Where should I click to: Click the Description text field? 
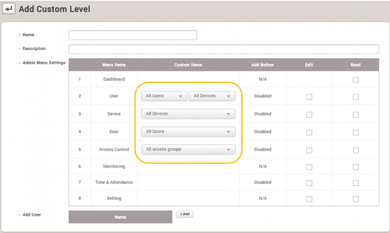[x=224, y=49]
